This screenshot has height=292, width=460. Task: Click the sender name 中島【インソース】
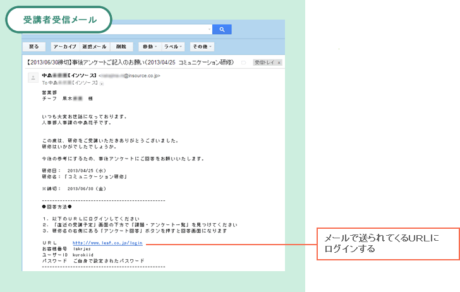click(x=70, y=75)
